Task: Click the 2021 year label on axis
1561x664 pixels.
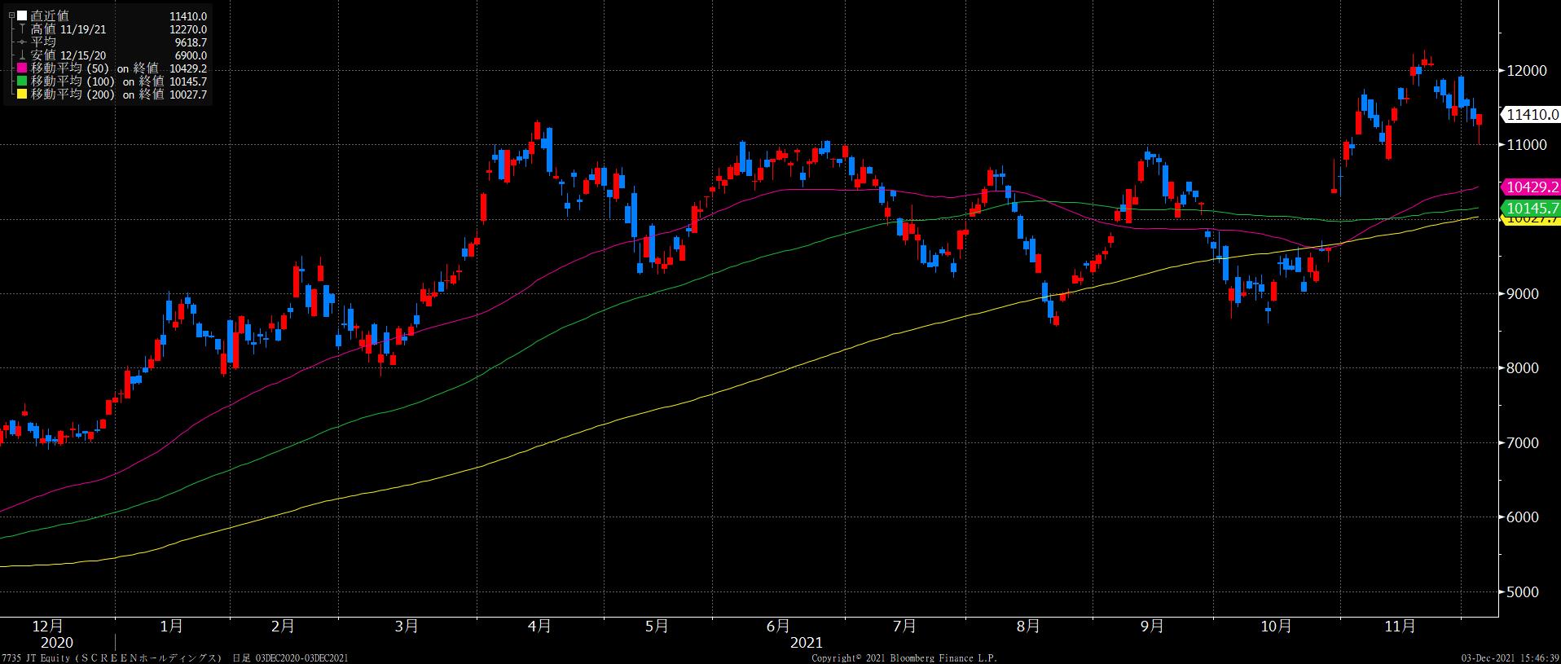Action: [x=807, y=642]
